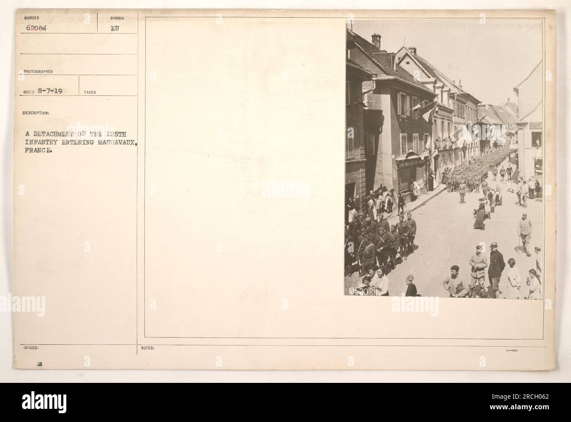
Task: Click the ISSUED label
Action: (x=33, y=347)
